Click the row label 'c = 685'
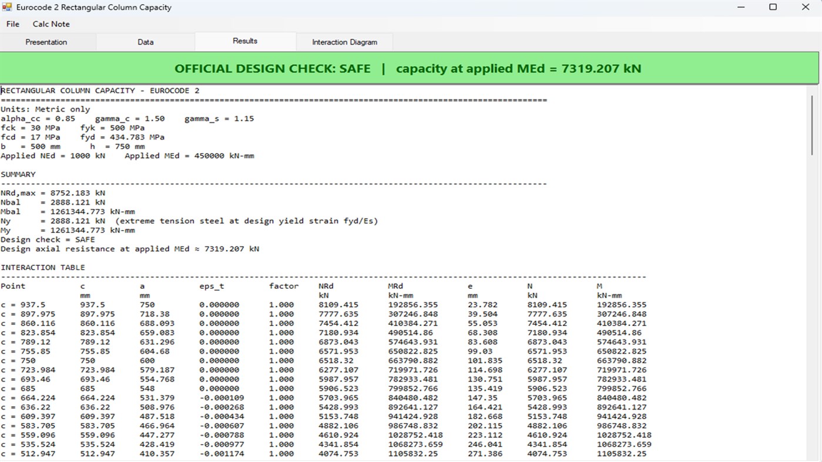The width and height of the screenshot is (822, 462). [18, 389]
